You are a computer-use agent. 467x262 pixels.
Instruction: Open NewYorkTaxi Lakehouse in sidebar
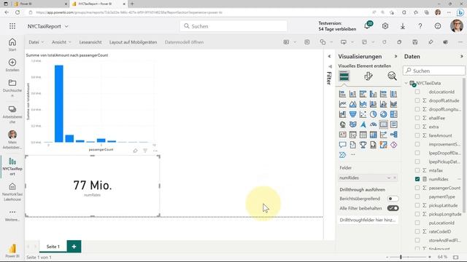12,192
